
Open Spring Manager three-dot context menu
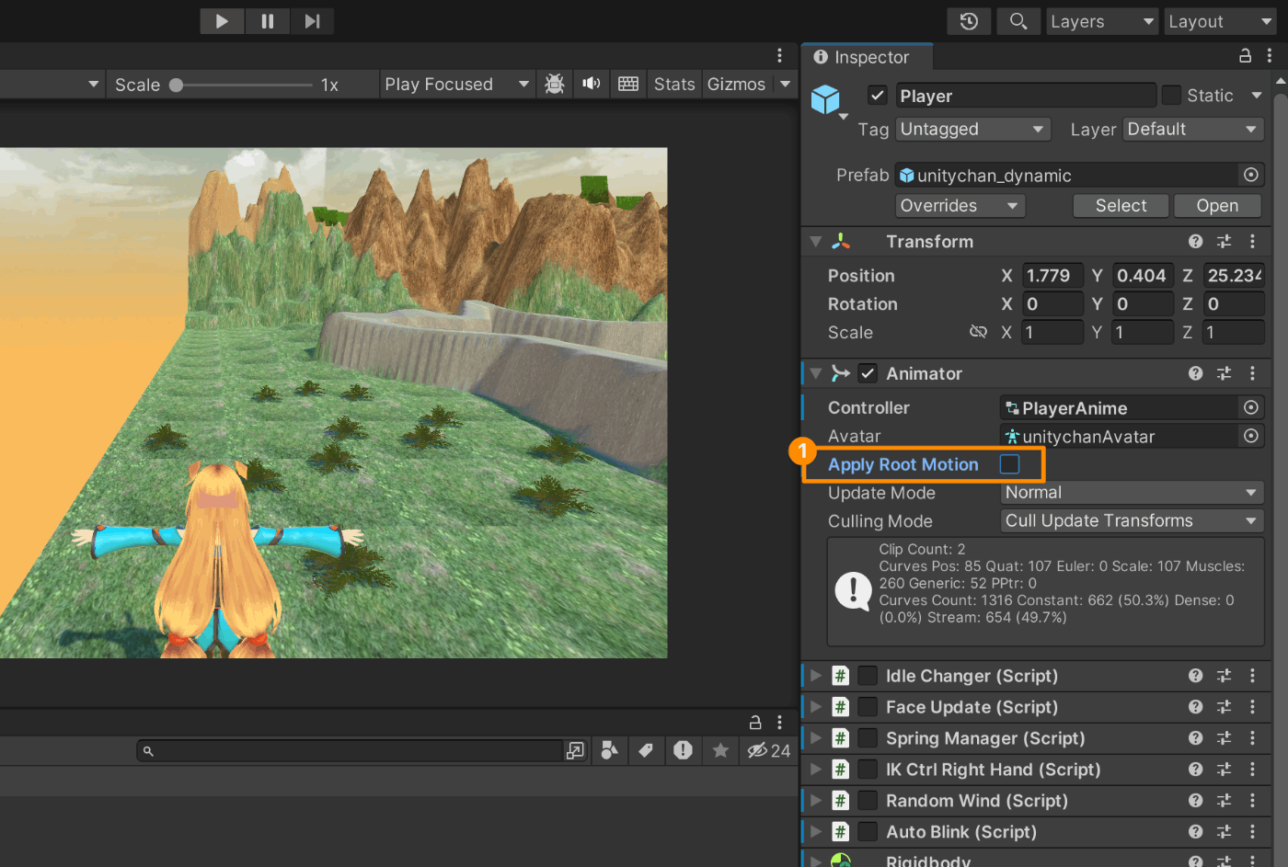(1252, 738)
